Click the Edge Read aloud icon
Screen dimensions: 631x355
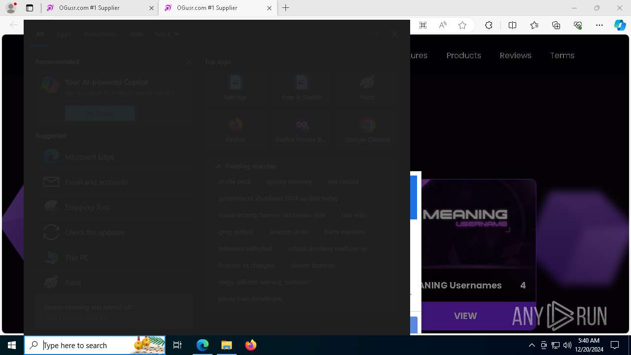(x=443, y=25)
